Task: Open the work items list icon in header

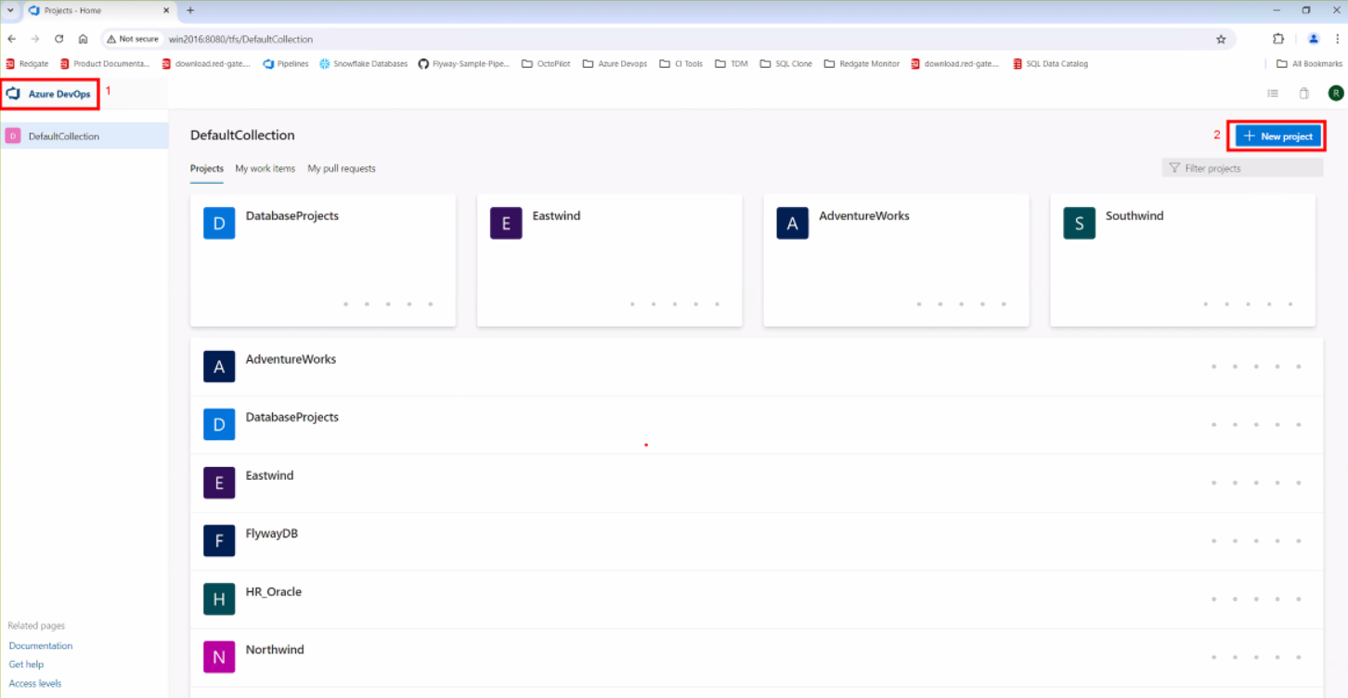Action: (1273, 94)
